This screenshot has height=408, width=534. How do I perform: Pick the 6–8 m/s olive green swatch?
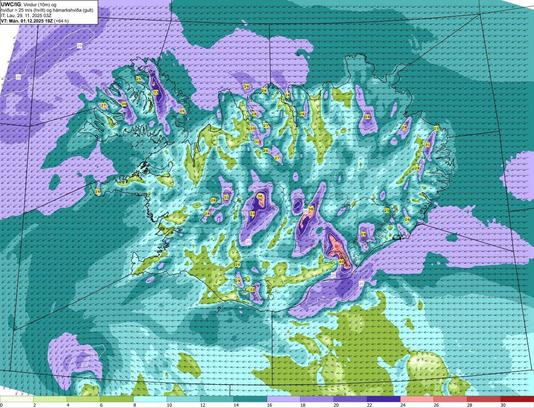pos(117,399)
